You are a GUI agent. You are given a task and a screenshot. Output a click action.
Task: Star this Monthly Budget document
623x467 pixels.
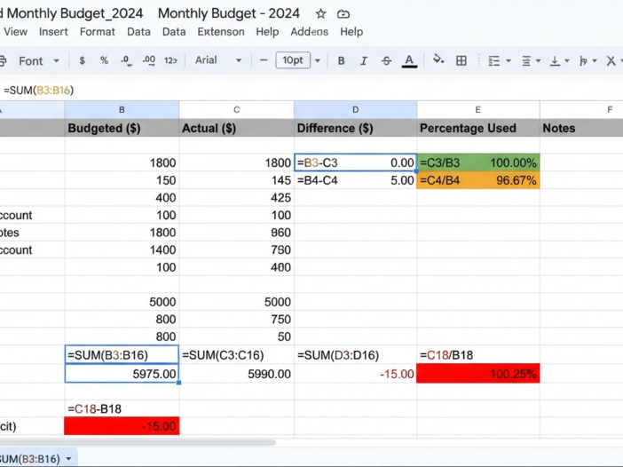320,14
